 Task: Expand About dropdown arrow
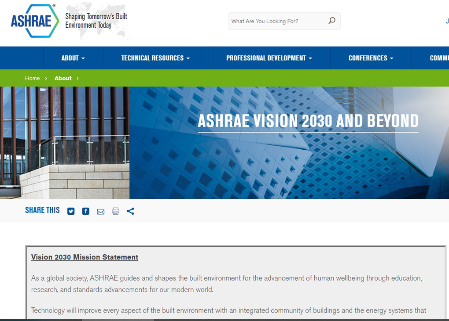pyautogui.click(x=83, y=58)
